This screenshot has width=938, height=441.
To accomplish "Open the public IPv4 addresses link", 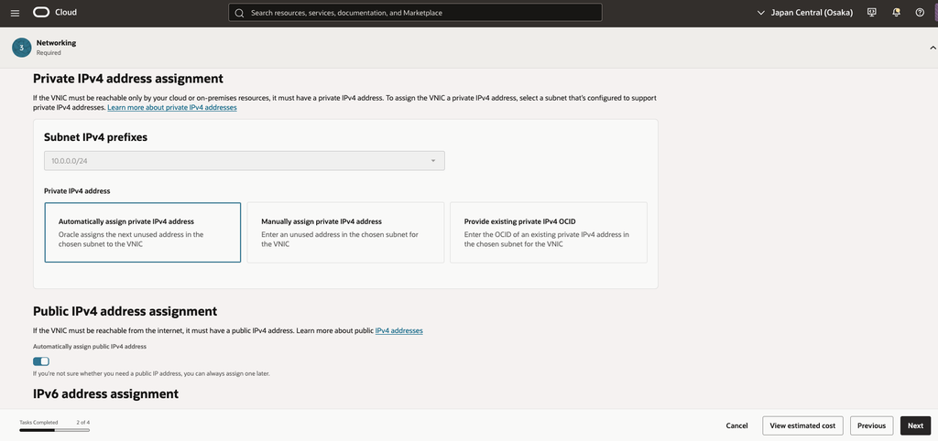I will (x=399, y=330).
